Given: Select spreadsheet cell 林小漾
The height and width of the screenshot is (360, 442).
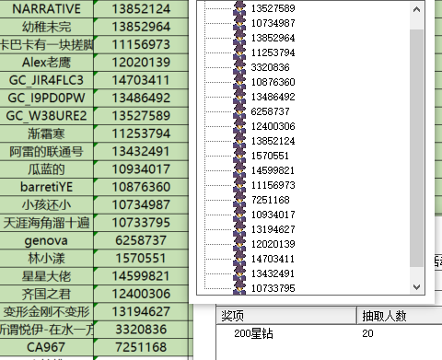Looking at the screenshot, I should [x=47, y=258].
